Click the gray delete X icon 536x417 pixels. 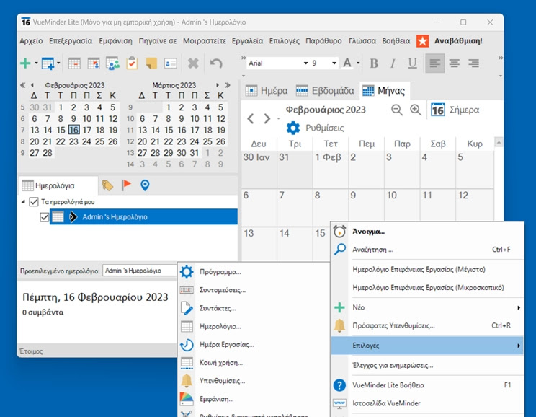pyautogui.click(x=193, y=63)
